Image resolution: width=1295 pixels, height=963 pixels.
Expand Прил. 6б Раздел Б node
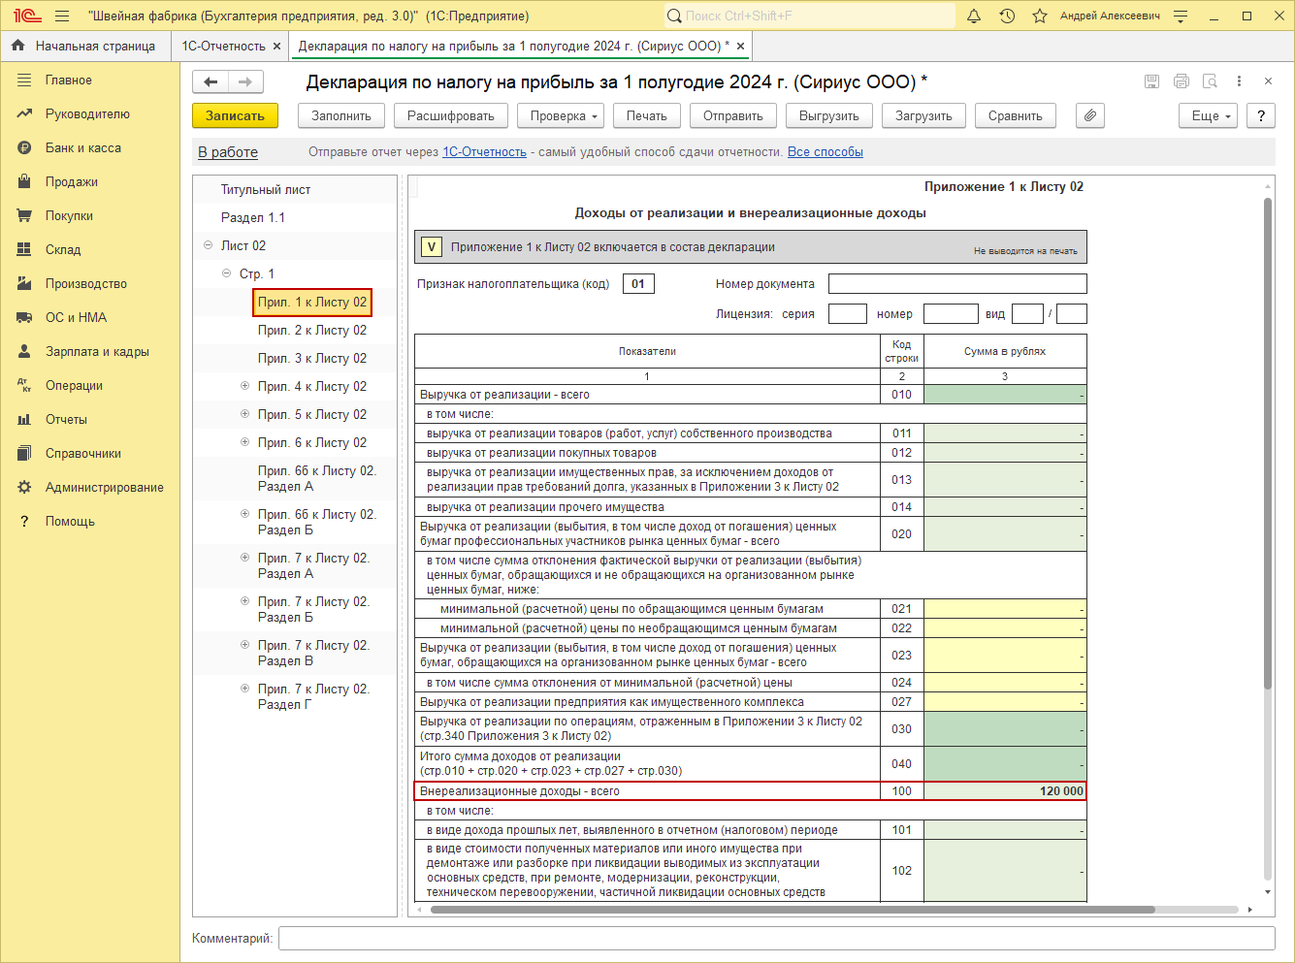coord(244,514)
